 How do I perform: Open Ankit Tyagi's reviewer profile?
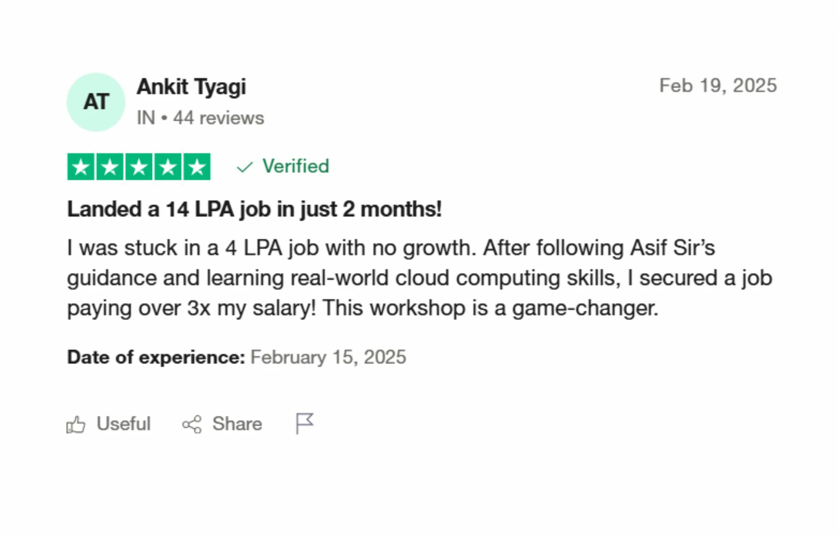[x=191, y=86]
